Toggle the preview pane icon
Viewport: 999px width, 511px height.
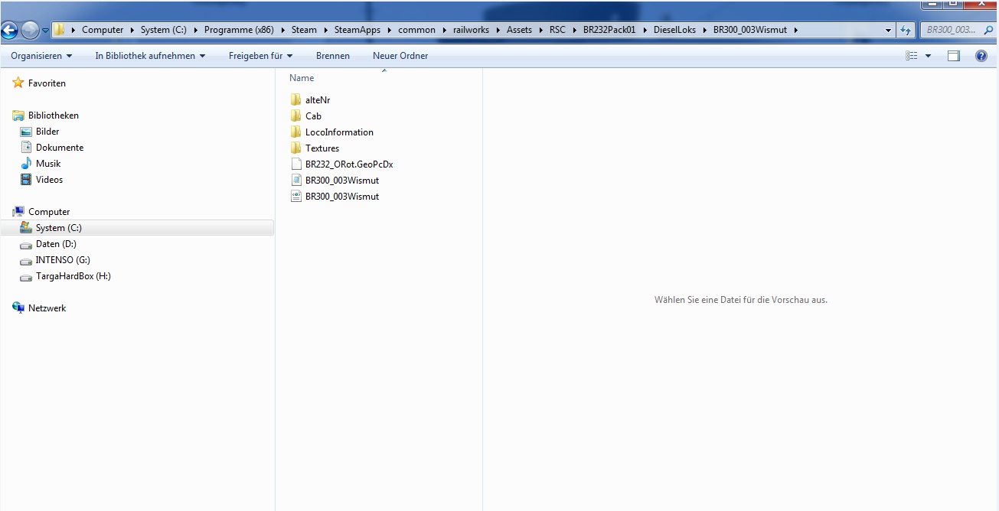click(954, 56)
